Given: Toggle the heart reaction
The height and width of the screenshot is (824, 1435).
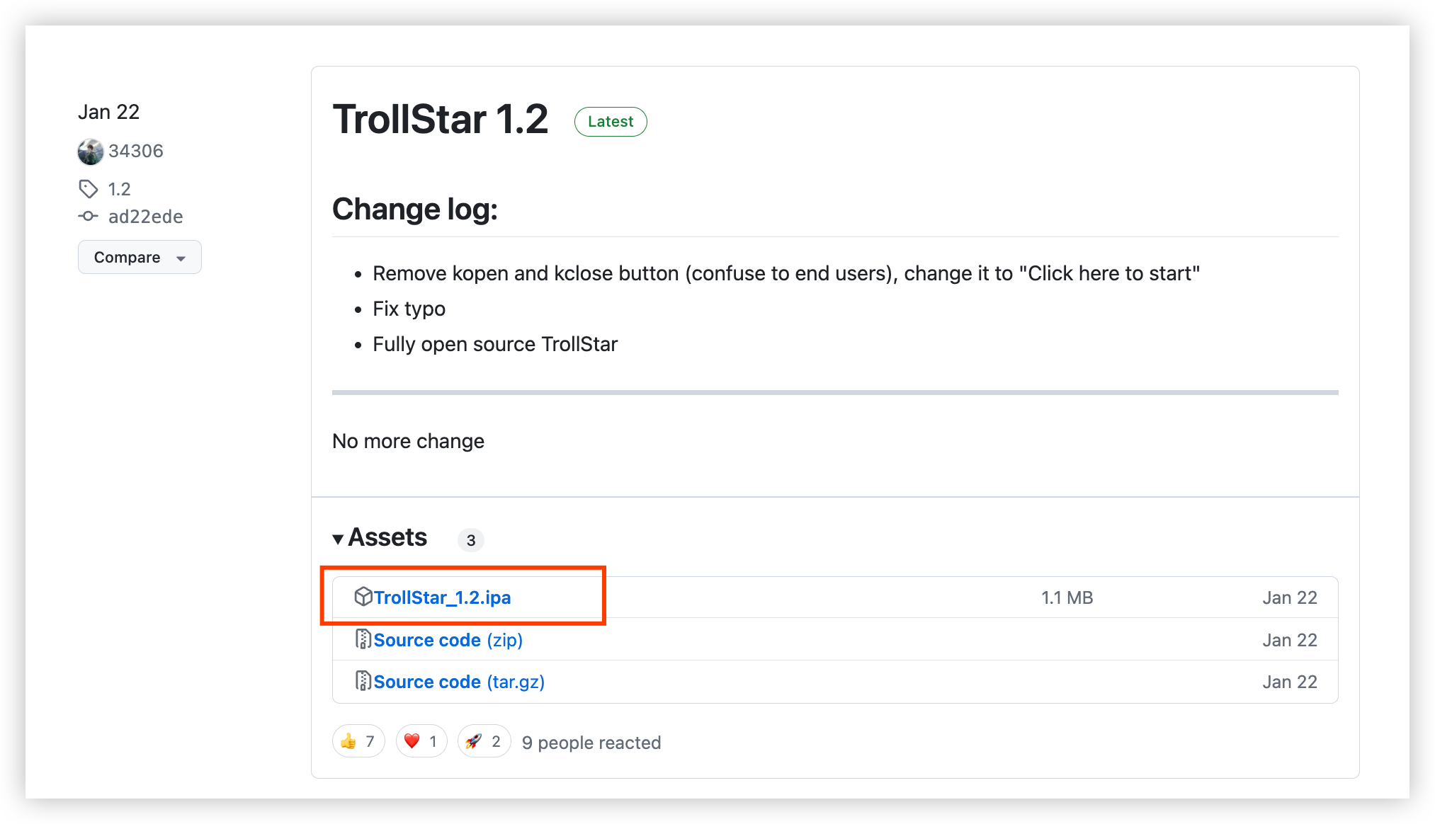Looking at the screenshot, I should 421,741.
